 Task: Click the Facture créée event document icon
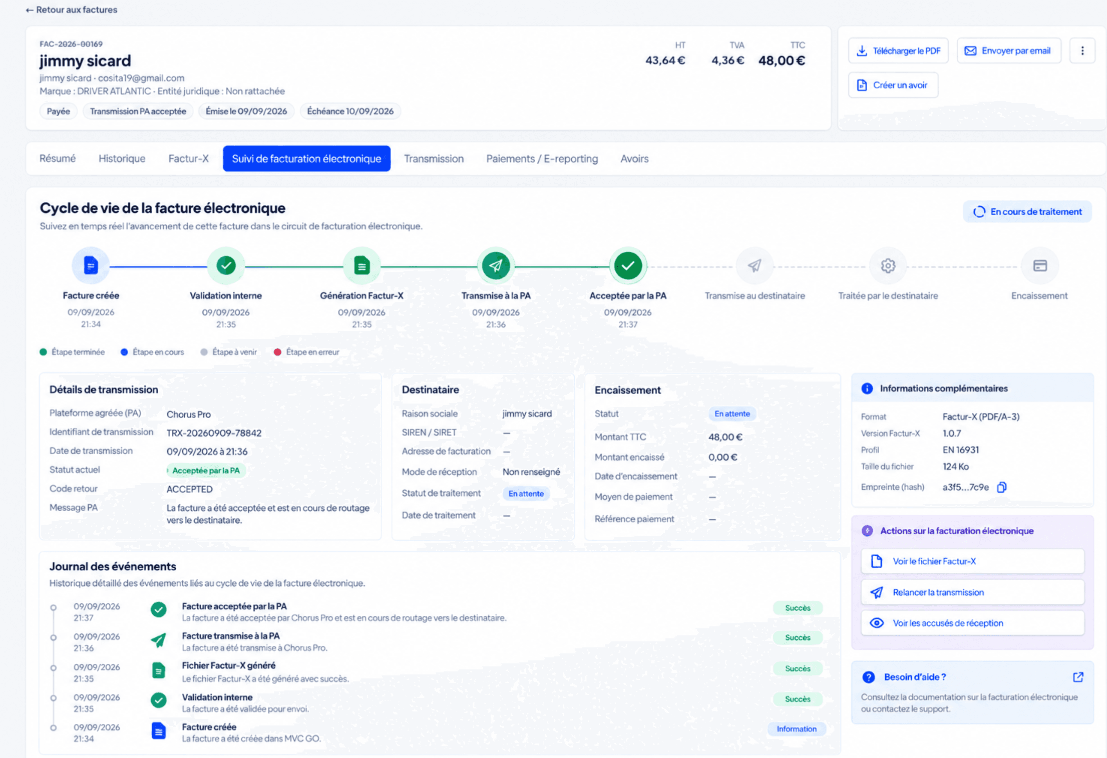tap(159, 731)
